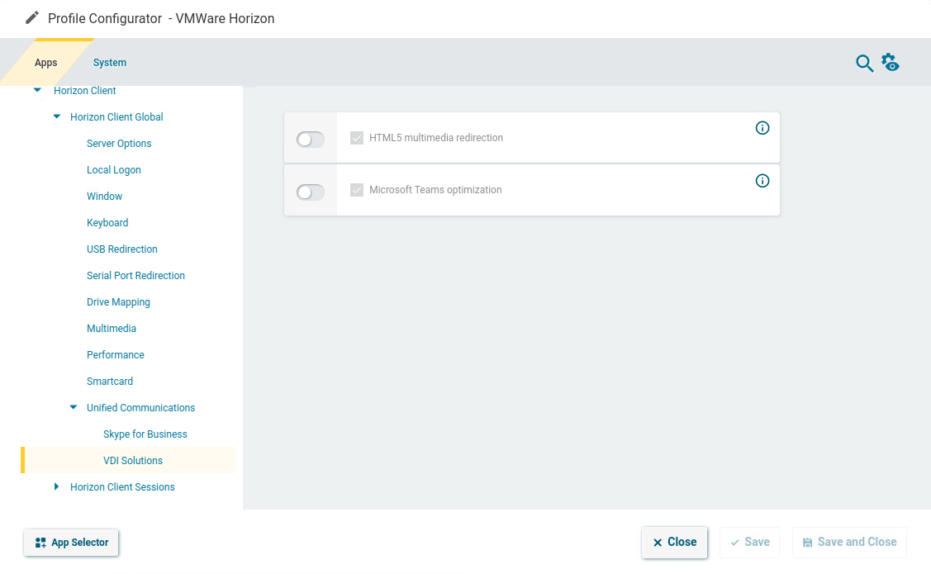Open Server Options settings

[x=119, y=144]
